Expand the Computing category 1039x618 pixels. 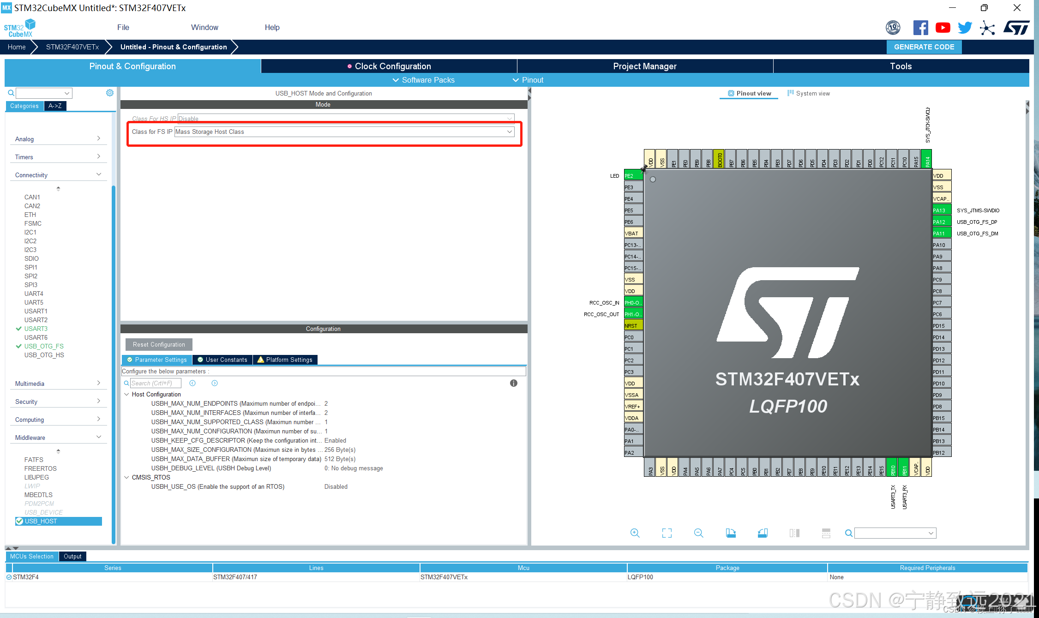pos(58,420)
